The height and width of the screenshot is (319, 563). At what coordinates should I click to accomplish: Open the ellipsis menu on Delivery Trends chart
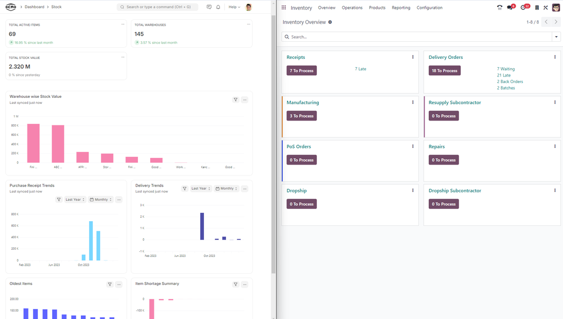tap(245, 189)
